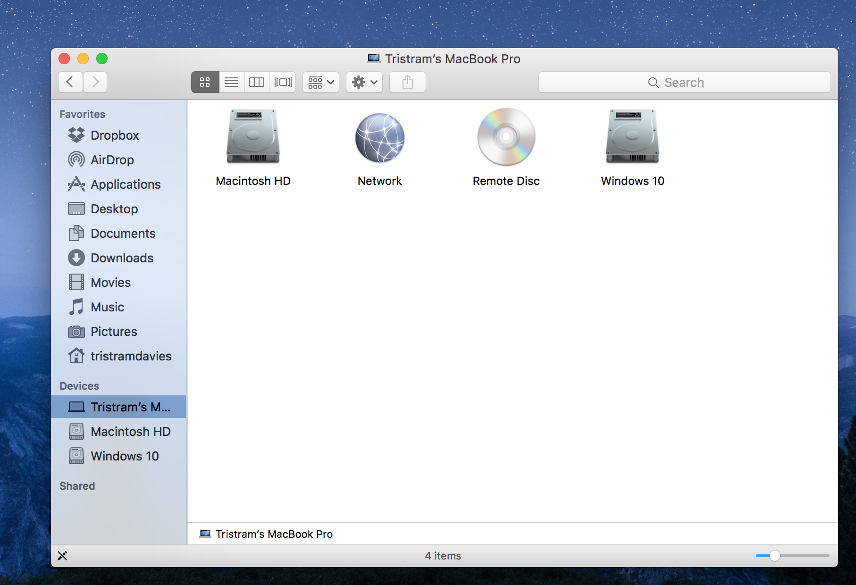Click the Devices sidebar heading
The height and width of the screenshot is (585, 856).
click(79, 386)
